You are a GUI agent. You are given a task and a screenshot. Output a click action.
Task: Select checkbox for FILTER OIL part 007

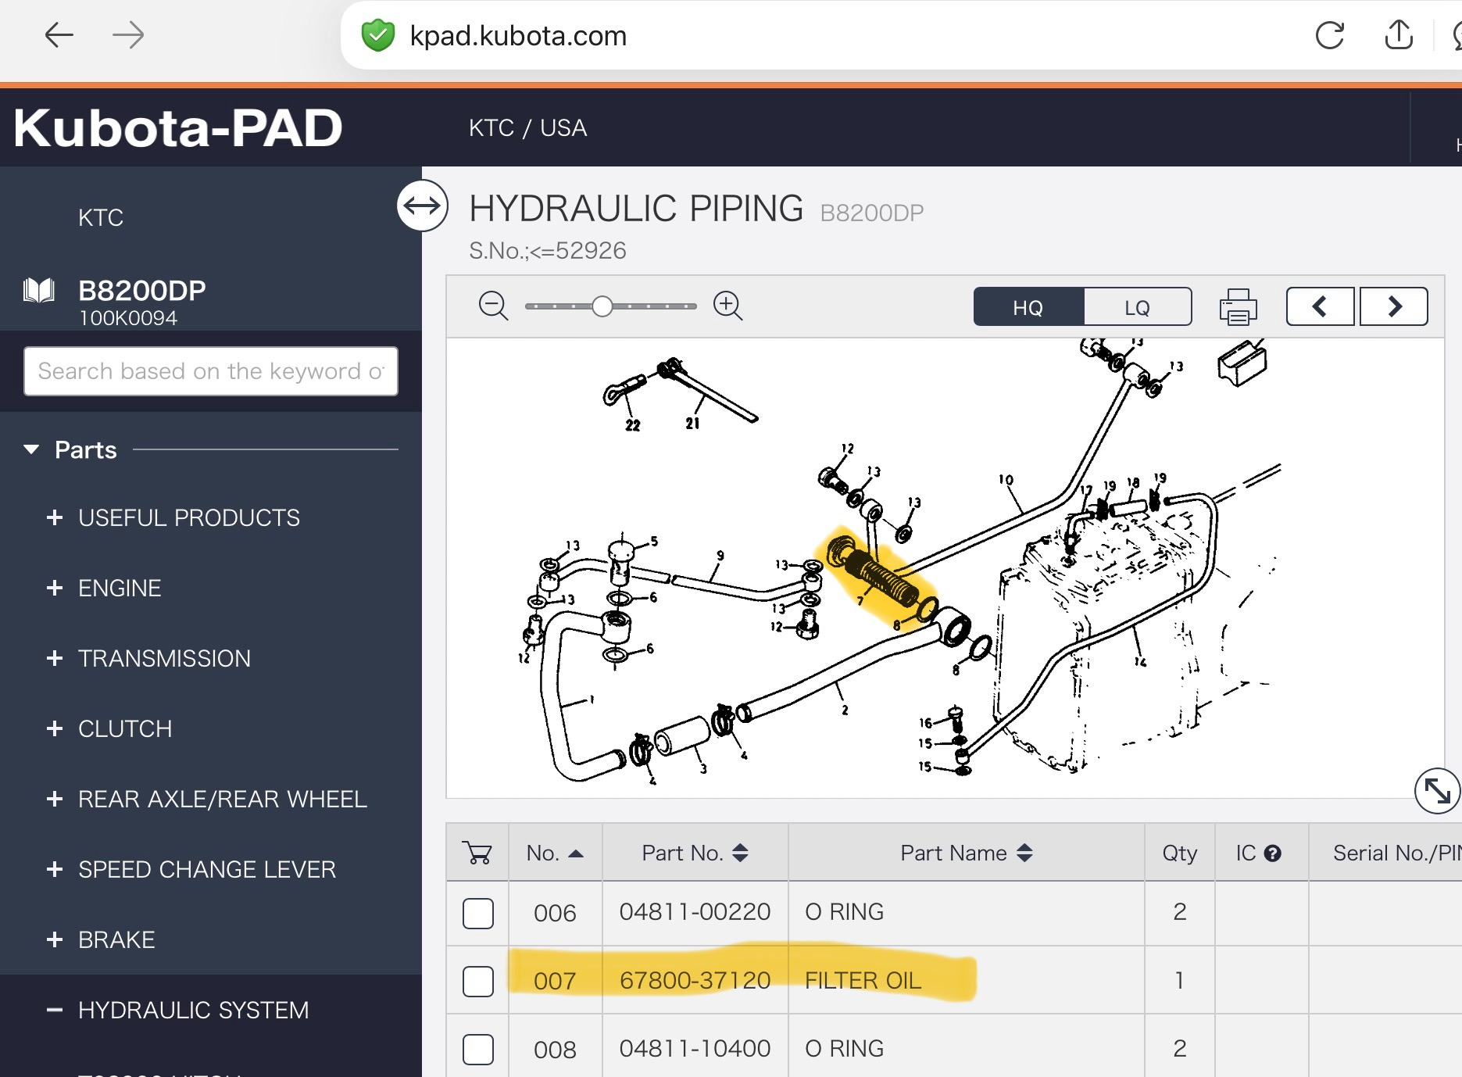pos(478,981)
